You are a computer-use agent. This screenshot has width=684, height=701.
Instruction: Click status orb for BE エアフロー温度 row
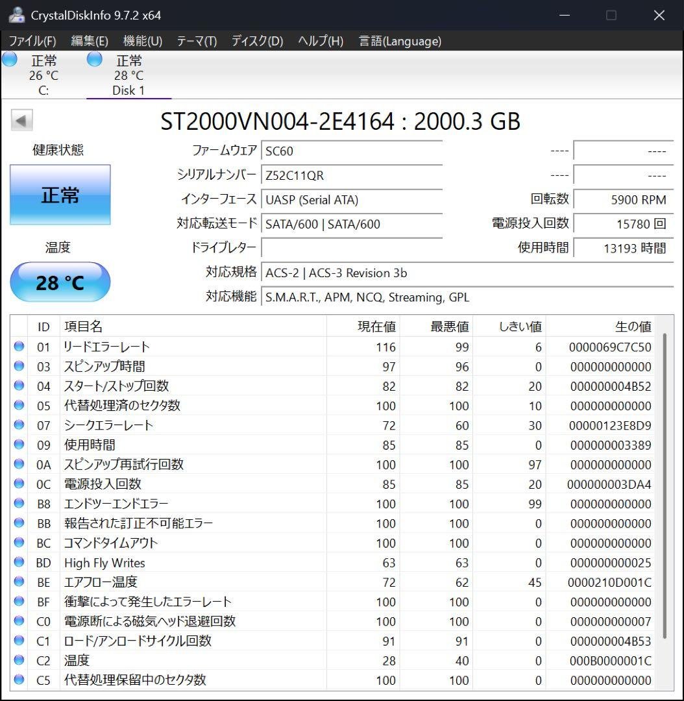(19, 582)
